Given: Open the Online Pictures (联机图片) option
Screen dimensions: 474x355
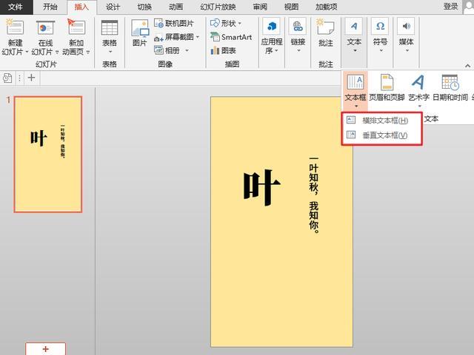Looking at the screenshot, I should tap(175, 24).
